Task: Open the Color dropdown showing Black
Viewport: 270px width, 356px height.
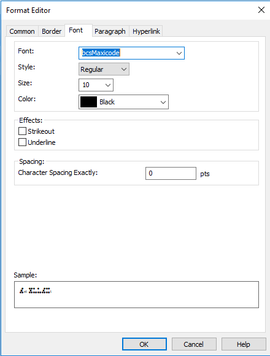Action: tap(124, 102)
